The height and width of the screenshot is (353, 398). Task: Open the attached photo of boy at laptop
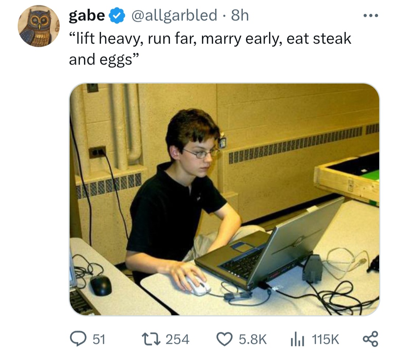pyautogui.click(x=224, y=199)
